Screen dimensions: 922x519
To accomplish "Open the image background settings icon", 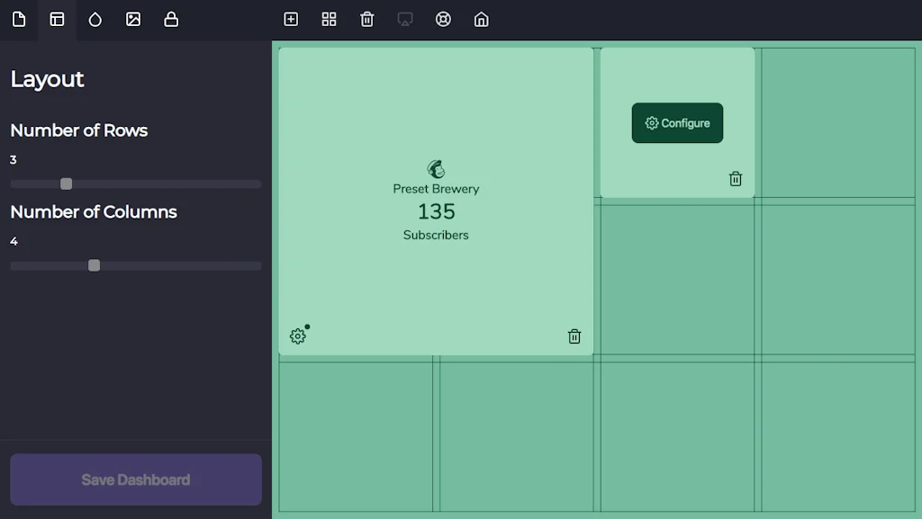I will click(133, 20).
